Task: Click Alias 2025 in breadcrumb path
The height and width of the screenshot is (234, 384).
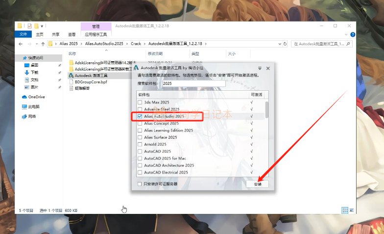Action: click(x=69, y=44)
